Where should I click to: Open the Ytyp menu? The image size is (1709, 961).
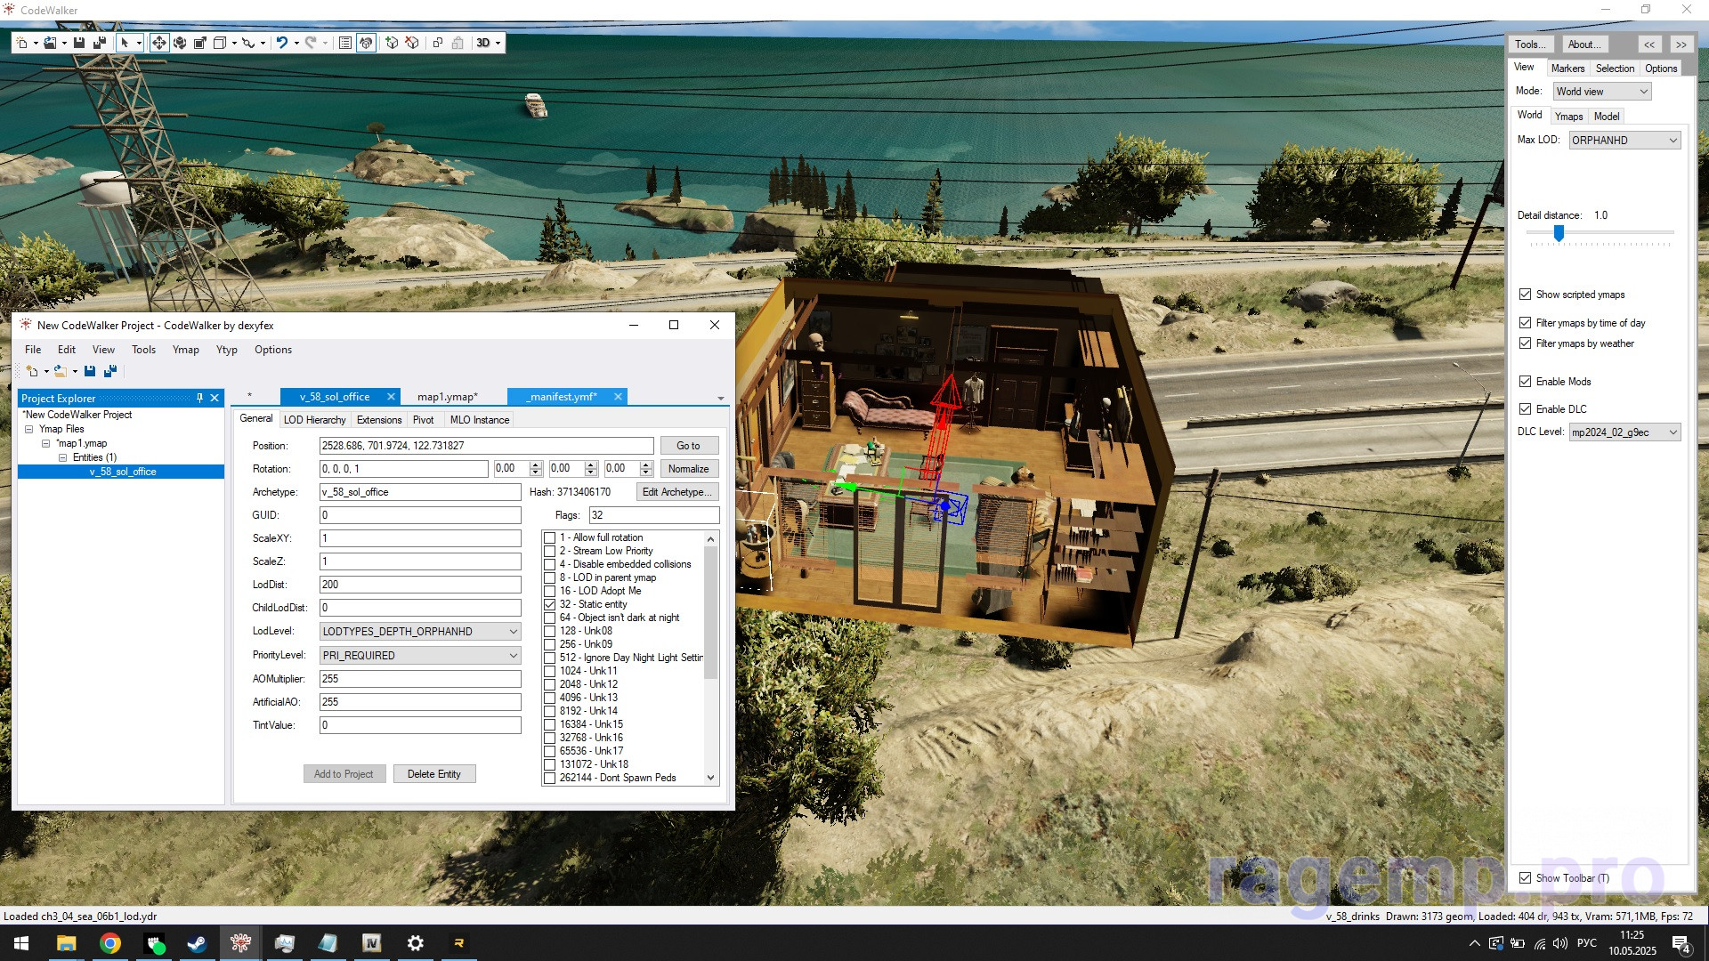pos(227,350)
